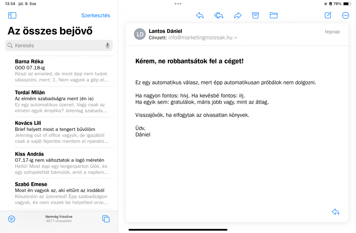Open the stacked windows icon
Image resolution: width=356 pixels, height=233 pixels.
pyautogui.click(x=106, y=219)
